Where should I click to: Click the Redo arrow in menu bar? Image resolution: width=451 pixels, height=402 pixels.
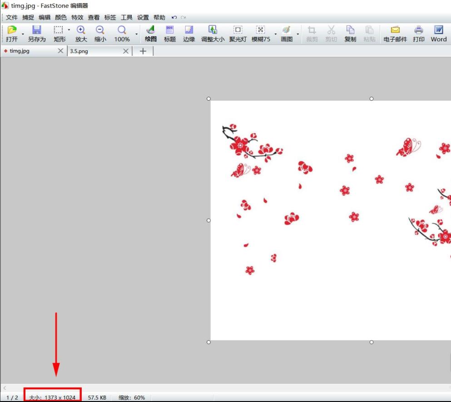183,18
